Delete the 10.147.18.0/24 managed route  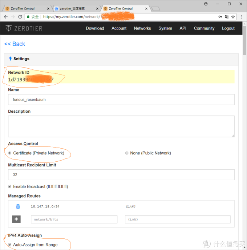click(x=18, y=206)
